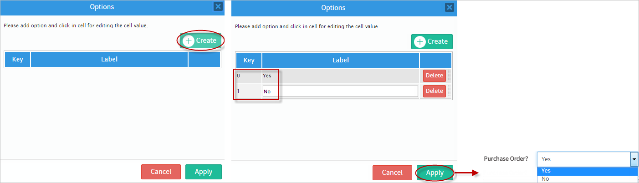Click the No label input field
The height and width of the screenshot is (183, 639).
click(340, 91)
